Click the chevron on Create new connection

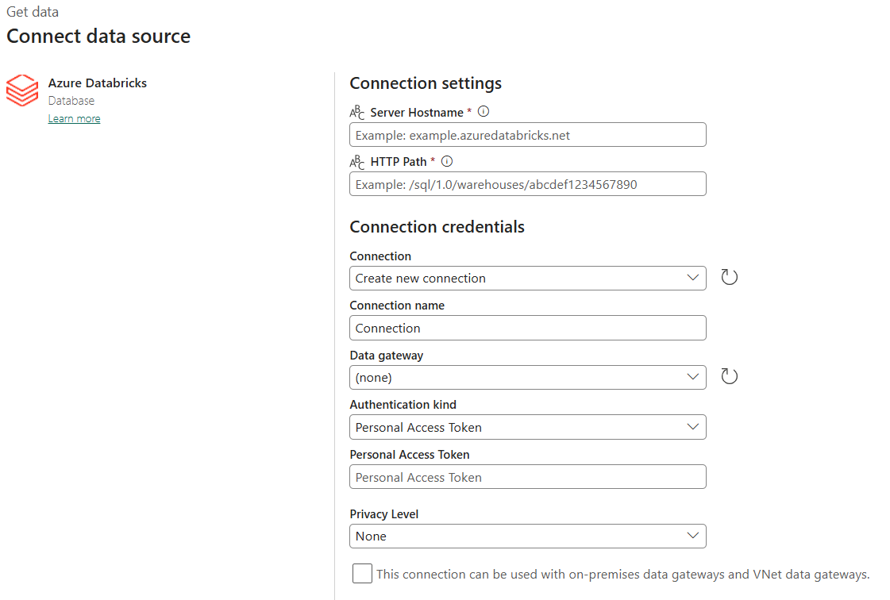(692, 278)
